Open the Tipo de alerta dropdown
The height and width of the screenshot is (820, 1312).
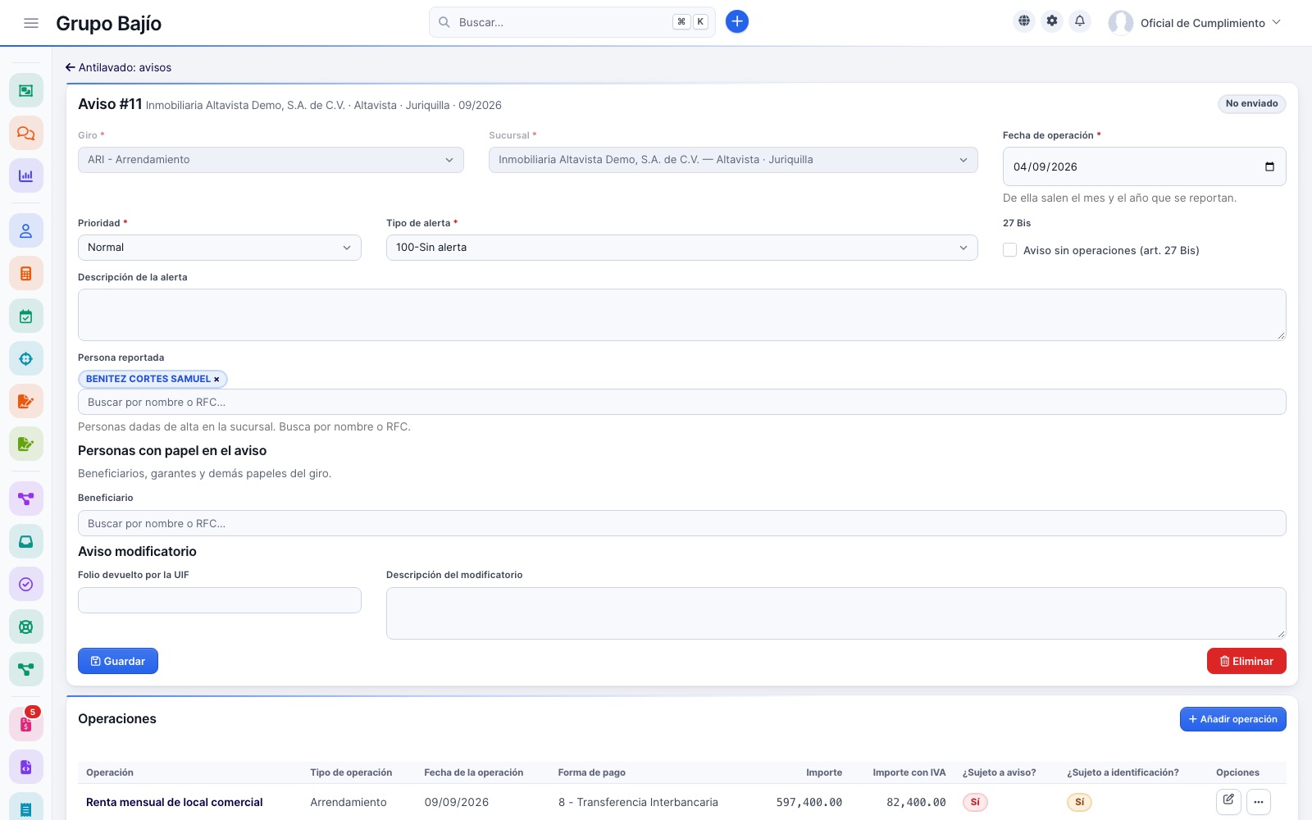[x=682, y=248]
